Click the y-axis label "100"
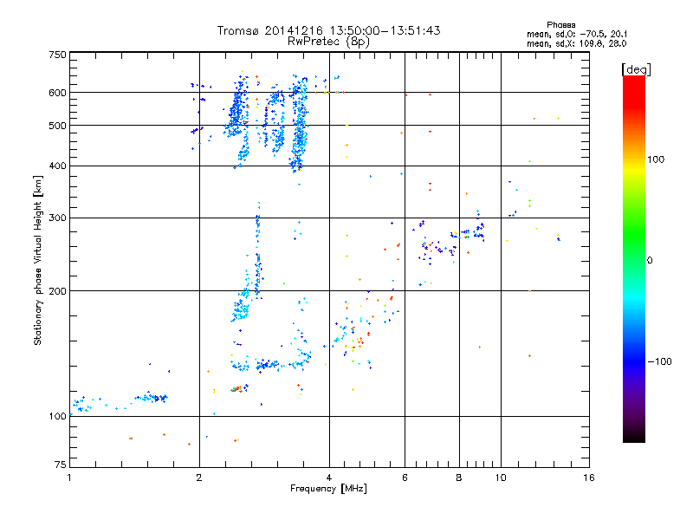693x520 pixels. click(57, 416)
